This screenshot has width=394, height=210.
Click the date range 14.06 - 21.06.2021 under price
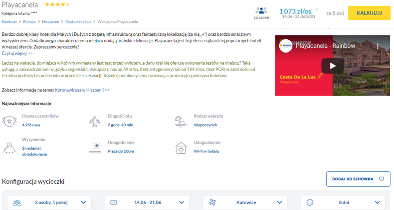click(299, 16)
